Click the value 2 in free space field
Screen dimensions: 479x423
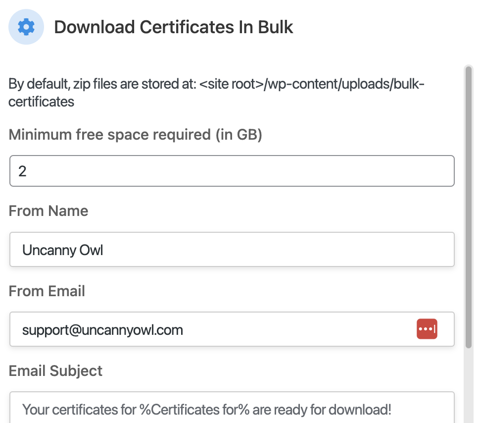[22, 171]
